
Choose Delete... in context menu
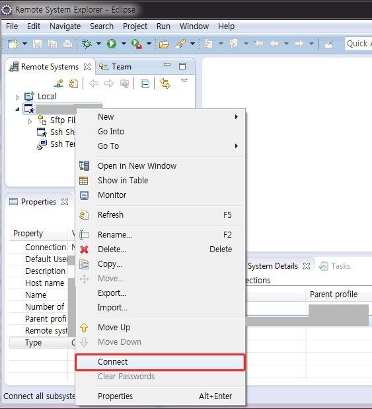160,250
